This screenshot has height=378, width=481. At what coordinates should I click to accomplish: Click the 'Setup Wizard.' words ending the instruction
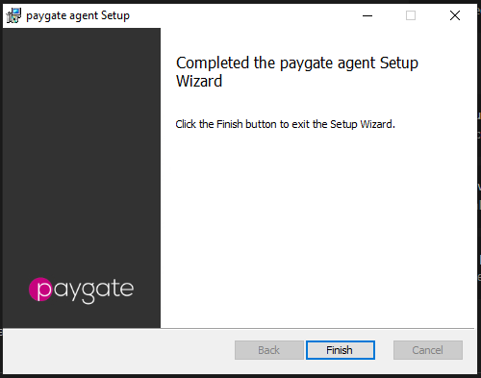click(363, 124)
